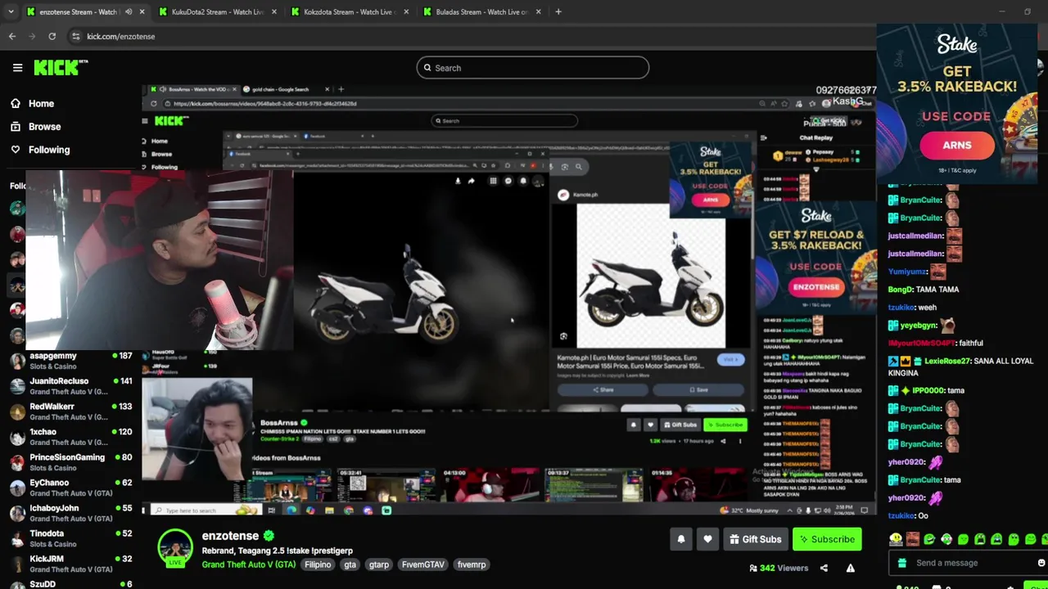
Task: Click BongD username in chat
Action: 901,289
